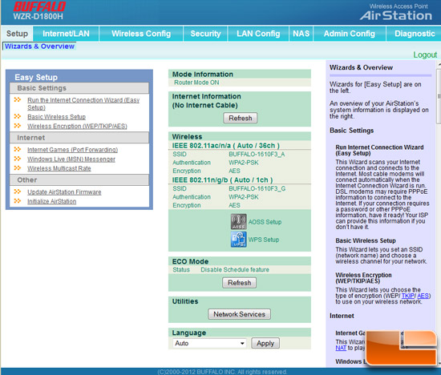The image size is (441, 375).
Task: Click arrow bullet beside Update AirStation Firmware
Action: (x=18, y=192)
